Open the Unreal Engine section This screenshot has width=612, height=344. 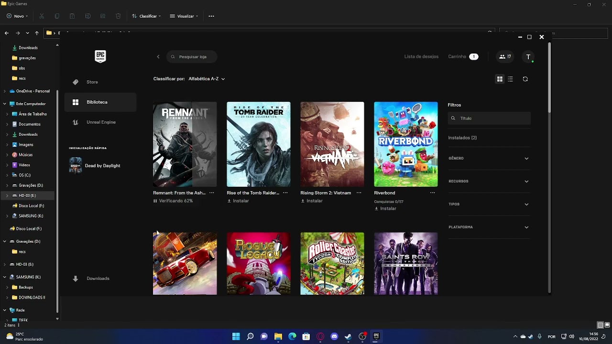100,122
